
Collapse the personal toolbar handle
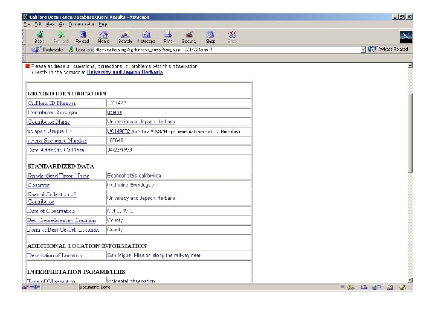[x=24, y=58]
